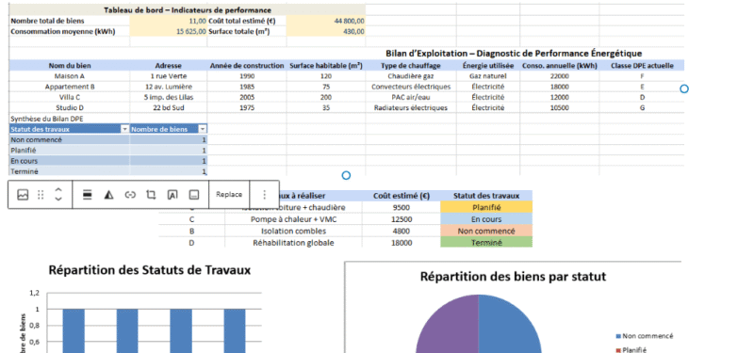Apply a duotone filter via triangle icon
Viewport: 754px width, 353px height.
point(108,195)
